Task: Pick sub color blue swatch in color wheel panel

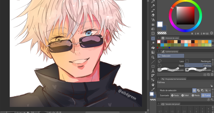Action: (164, 28)
